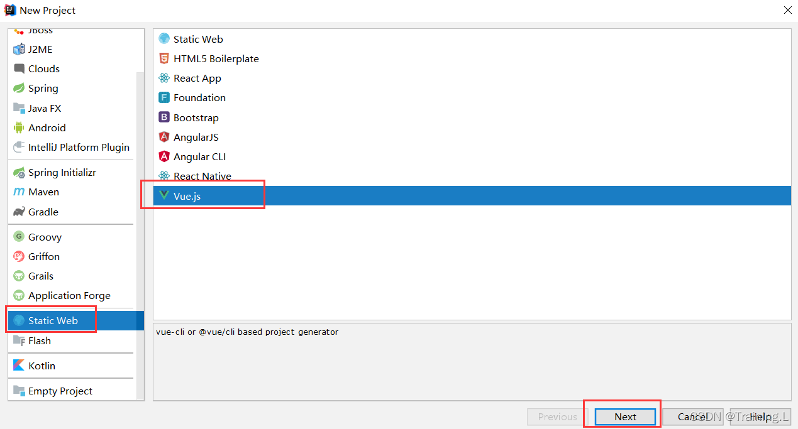This screenshot has width=798, height=429.
Task: Select the Grails entry
Action: [x=41, y=276]
